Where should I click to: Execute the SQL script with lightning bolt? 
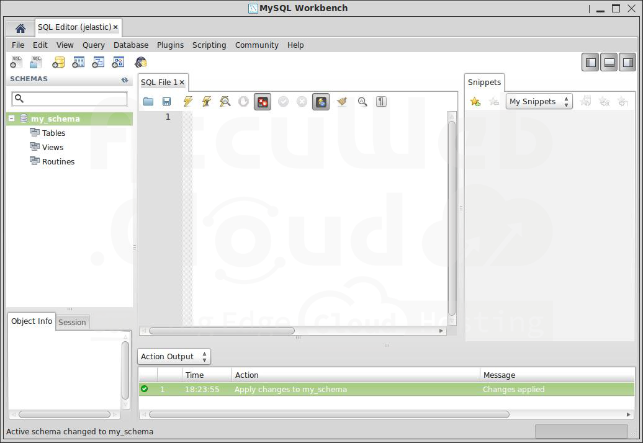[187, 102]
